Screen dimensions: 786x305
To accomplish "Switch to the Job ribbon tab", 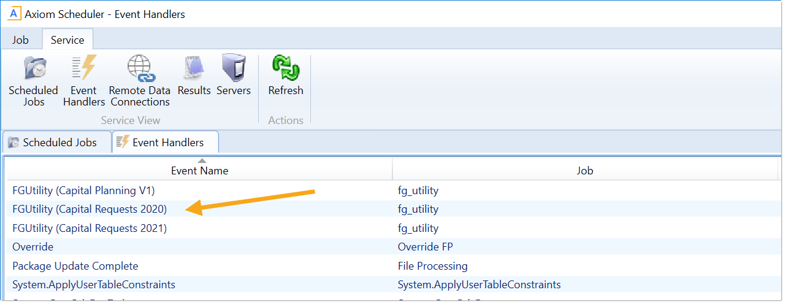I will [x=20, y=40].
